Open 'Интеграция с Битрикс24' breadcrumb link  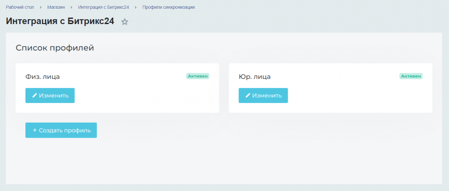[x=103, y=7]
